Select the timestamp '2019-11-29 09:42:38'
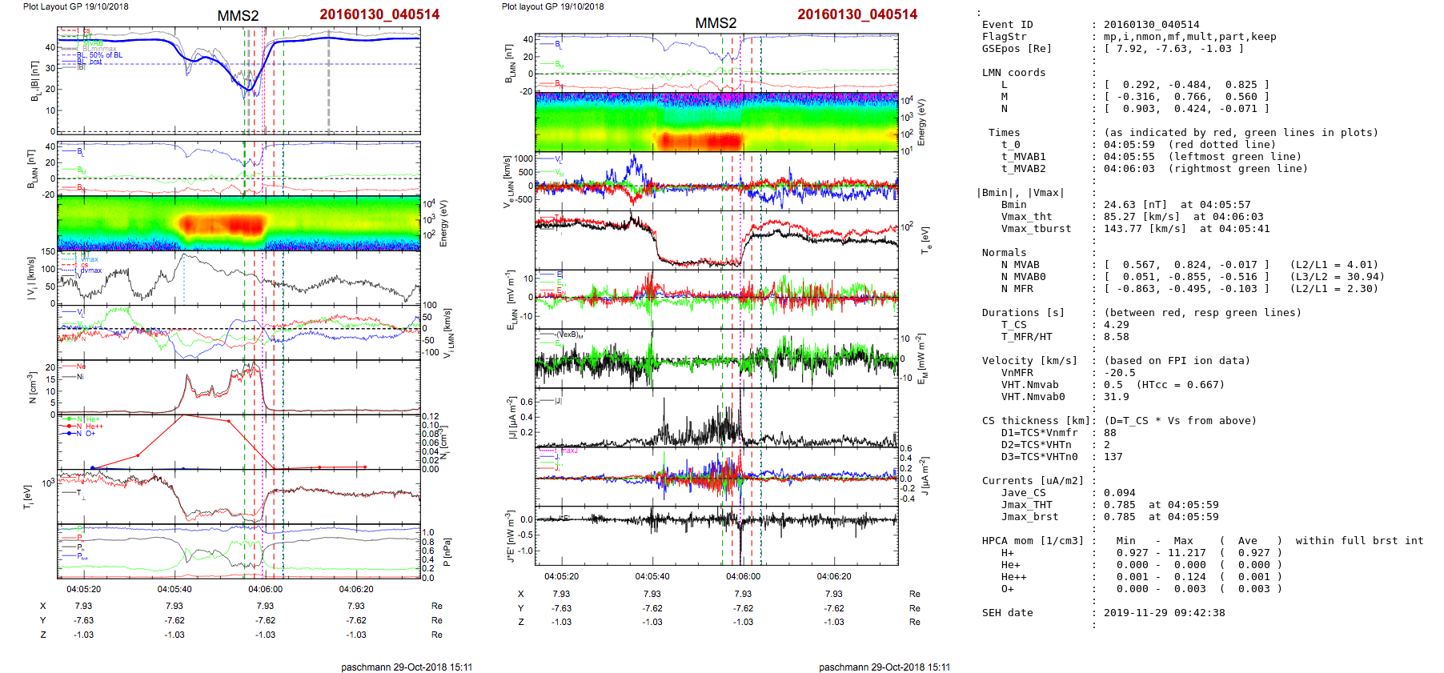Image resolution: width=1444 pixels, height=673 pixels. pyautogui.click(x=1164, y=613)
